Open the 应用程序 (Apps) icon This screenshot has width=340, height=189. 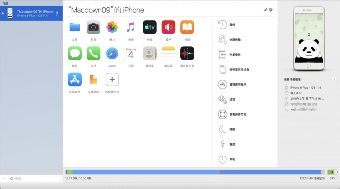pyautogui.click(x=75, y=79)
